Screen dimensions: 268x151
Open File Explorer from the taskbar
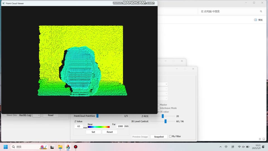(x=60, y=147)
